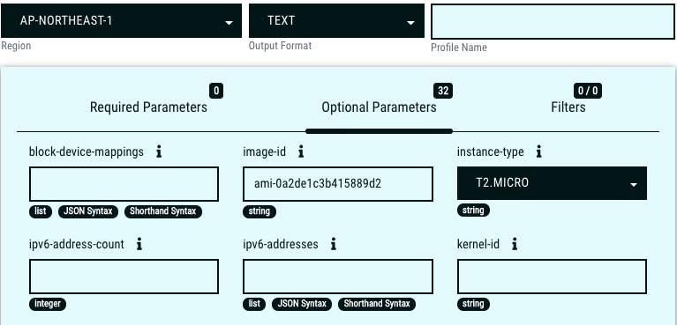
Task: Expand the T2.MICRO instance-type dropdown
Action: click(552, 183)
